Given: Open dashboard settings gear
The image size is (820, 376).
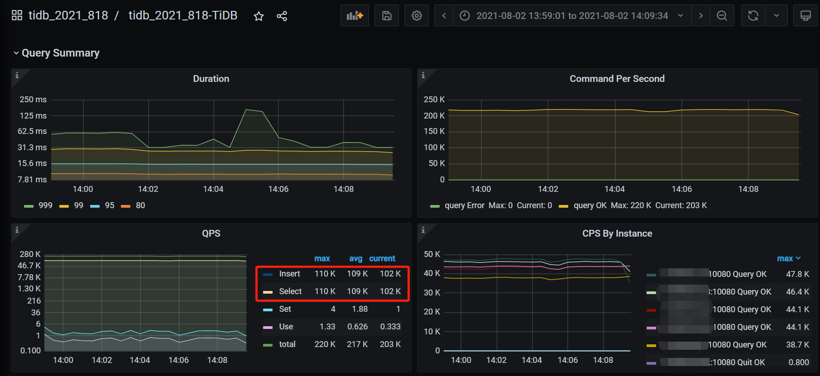Looking at the screenshot, I should [x=417, y=16].
